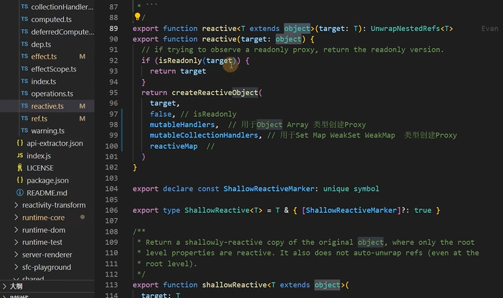503x298 pixels.
Task: Click mutableCollectionHandlers argument
Action: tap(204, 136)
